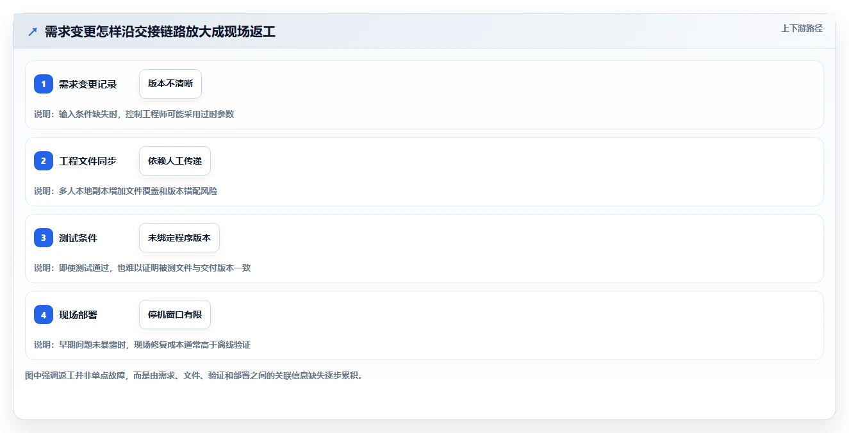
Task: Click the arrow icon beside the header title
Action: [x=33, y=31]
